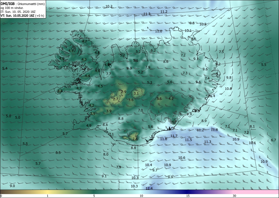Click the 'VT: Sun. 10.05.2020 18Z (+0 h)' line
Viewport: 279px width, 198px height.
click(22, 15)
